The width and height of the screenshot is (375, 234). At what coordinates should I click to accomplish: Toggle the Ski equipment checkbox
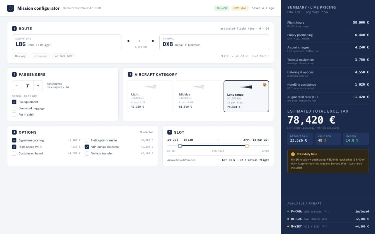point(14,102)
